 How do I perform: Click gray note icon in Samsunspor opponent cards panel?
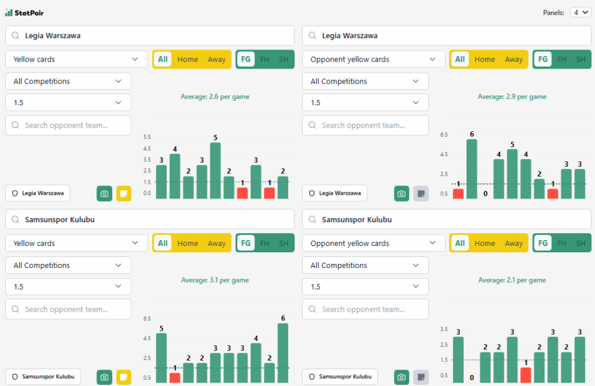[421, 377]
